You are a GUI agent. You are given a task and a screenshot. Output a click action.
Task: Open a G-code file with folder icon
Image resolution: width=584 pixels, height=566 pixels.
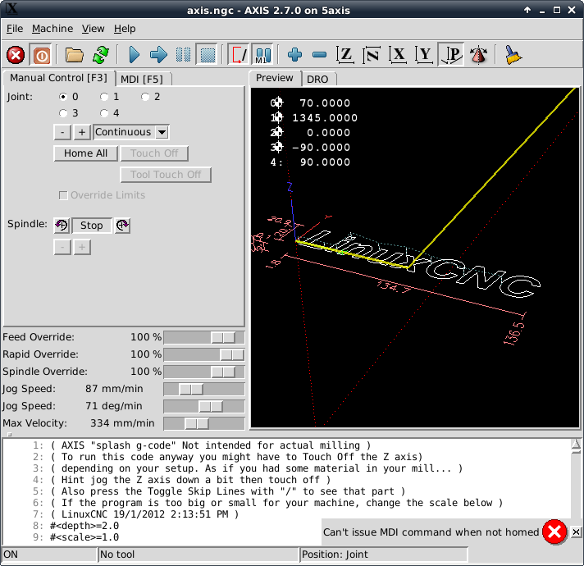coord(75,55)
